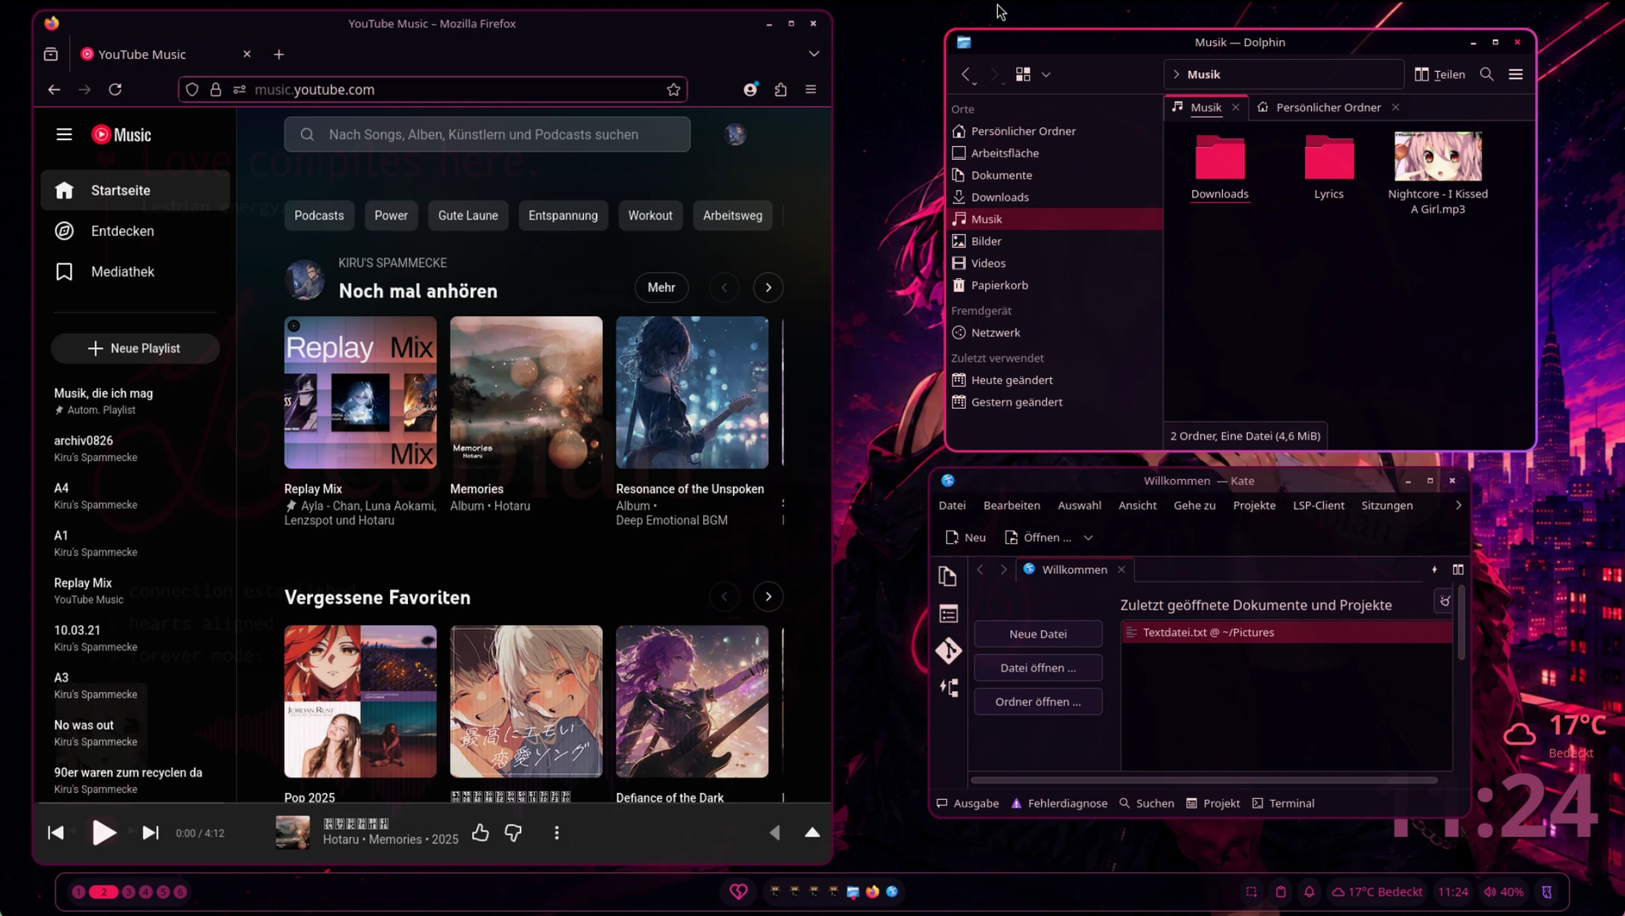Image resolution: width=1625 pixels, height=916 pixels.
Task: Filter by the Podcasts chip
Action: pyautogui.click(x=319, y=216)
